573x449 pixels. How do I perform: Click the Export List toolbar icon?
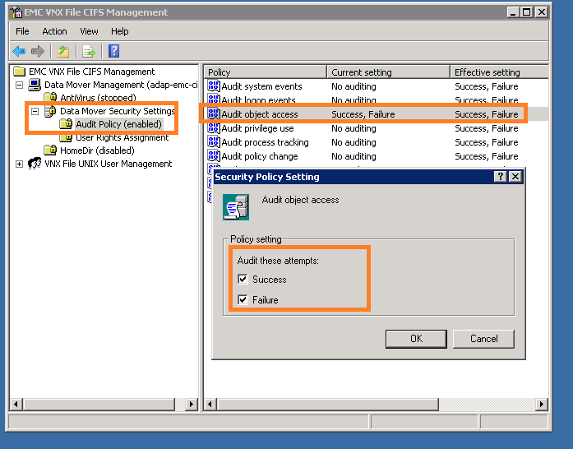click(88, 51)
